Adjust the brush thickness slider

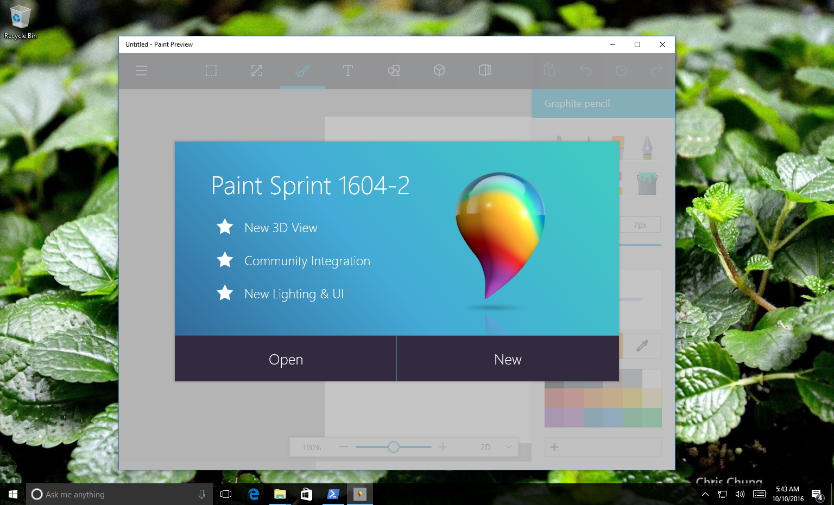[x=640, y=245]
